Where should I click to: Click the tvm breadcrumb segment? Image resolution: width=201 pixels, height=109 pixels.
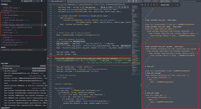(97, 4)
